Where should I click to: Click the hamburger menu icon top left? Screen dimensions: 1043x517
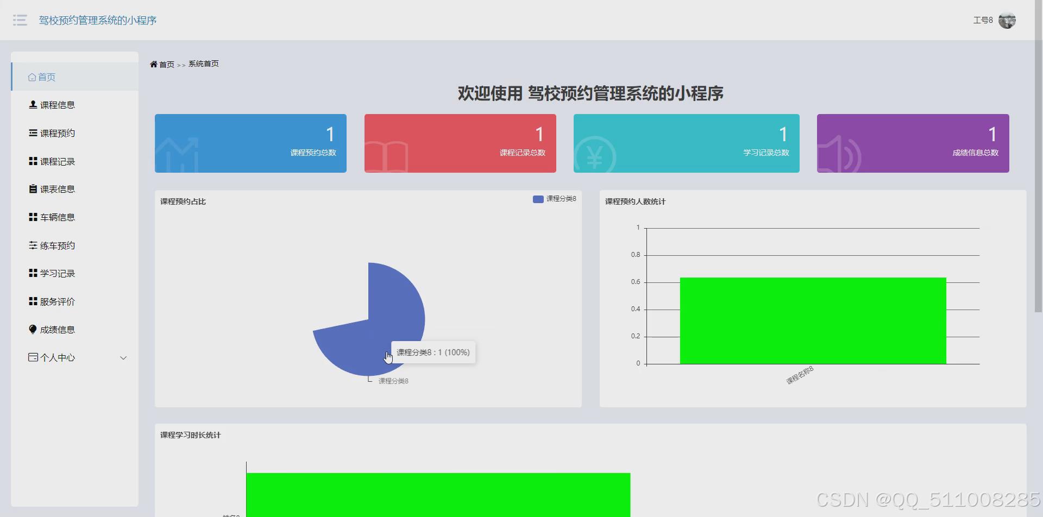pos(20,20)
